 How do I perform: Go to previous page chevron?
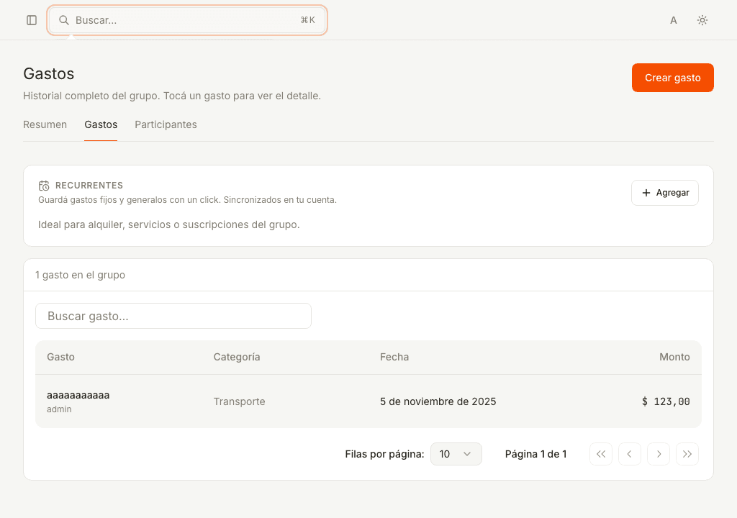coord(630,454)
